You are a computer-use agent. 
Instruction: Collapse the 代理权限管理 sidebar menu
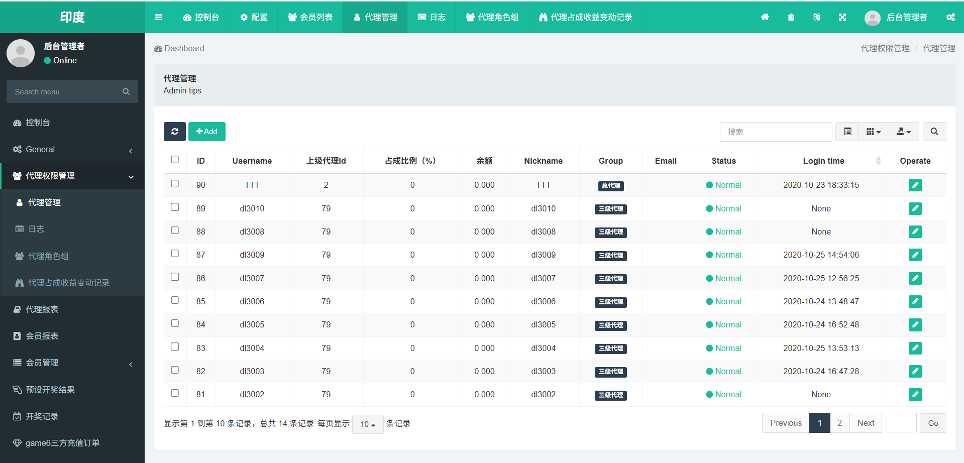tap(72, 176)
